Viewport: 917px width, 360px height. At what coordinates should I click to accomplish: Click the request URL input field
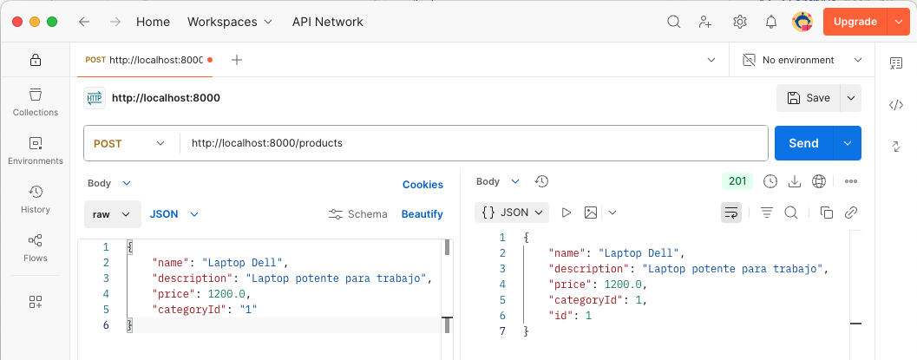[473, 143]
